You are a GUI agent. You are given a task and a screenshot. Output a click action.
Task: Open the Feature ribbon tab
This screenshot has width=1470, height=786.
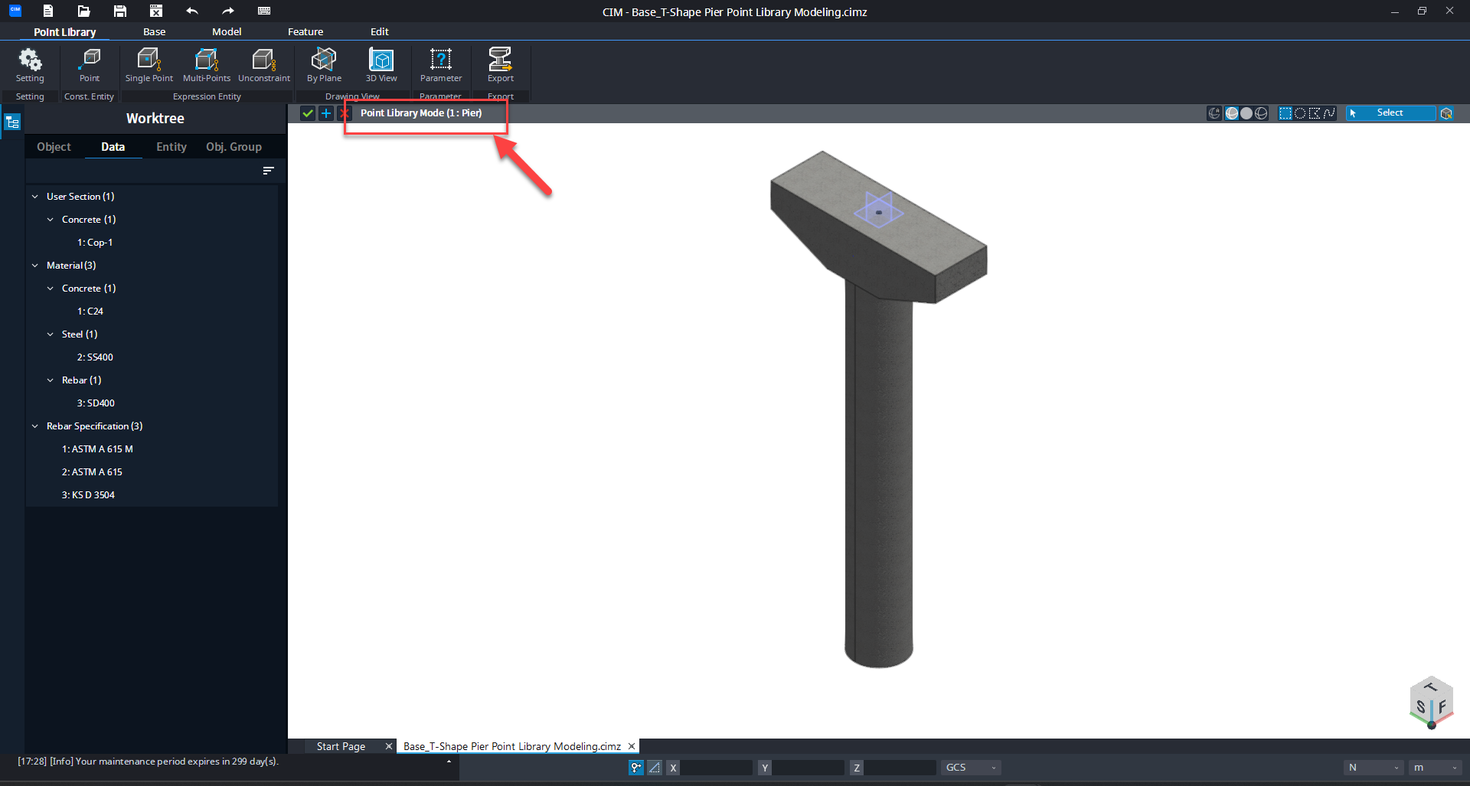pyautogui.click(x=305, y=31)
